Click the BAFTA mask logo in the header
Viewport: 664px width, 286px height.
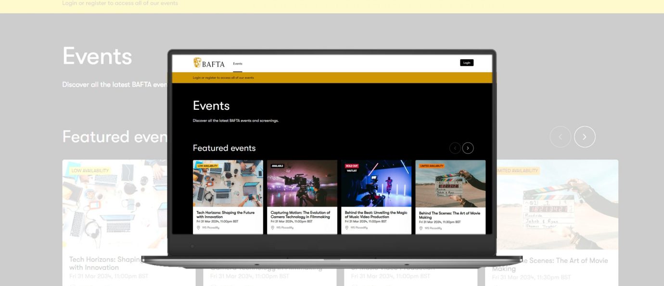click(197, 63)
